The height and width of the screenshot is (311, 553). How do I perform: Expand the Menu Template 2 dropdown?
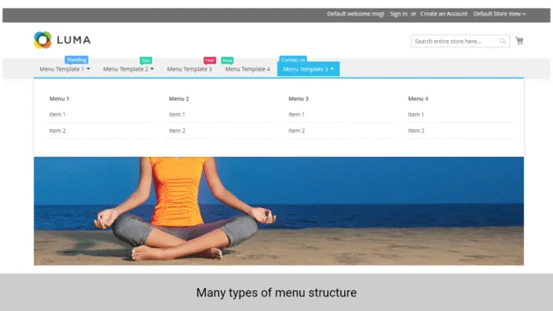[x=128, y=69]
